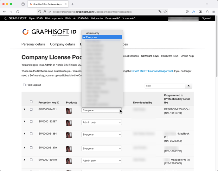Choose Admin only in open dropdown list
Image resolution: width=218 pixels, height=171 pixels.
(102, 33)
